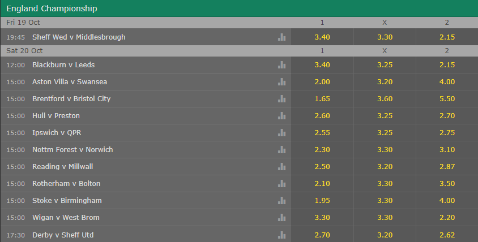
Task: Select Bristol City away odds 5.50
Action: (x=447, y=99)
